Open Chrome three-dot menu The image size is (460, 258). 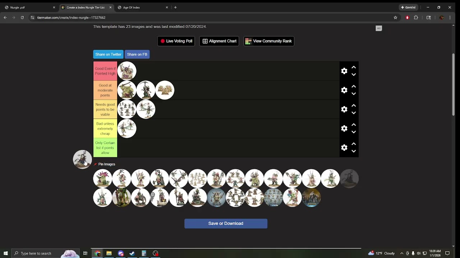pos(450,18)
